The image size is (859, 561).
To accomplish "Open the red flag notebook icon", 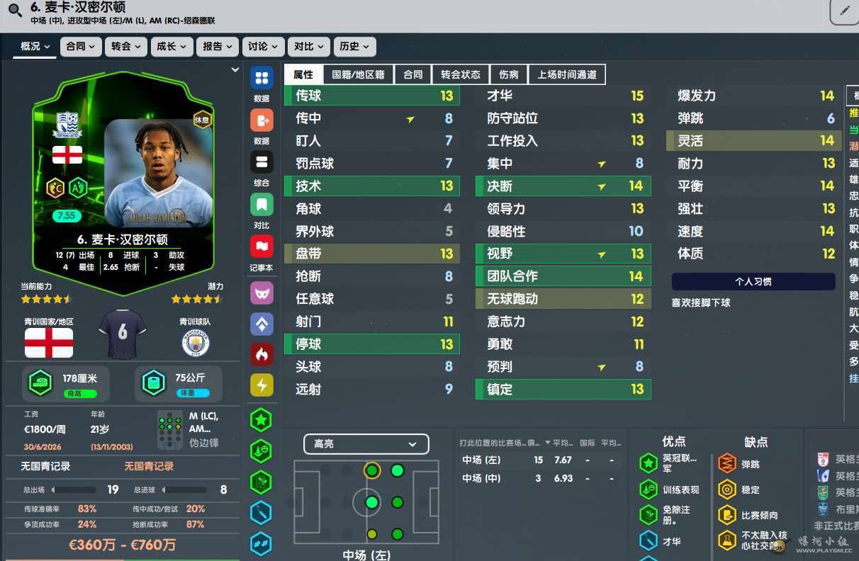I will tap(262, 246).
